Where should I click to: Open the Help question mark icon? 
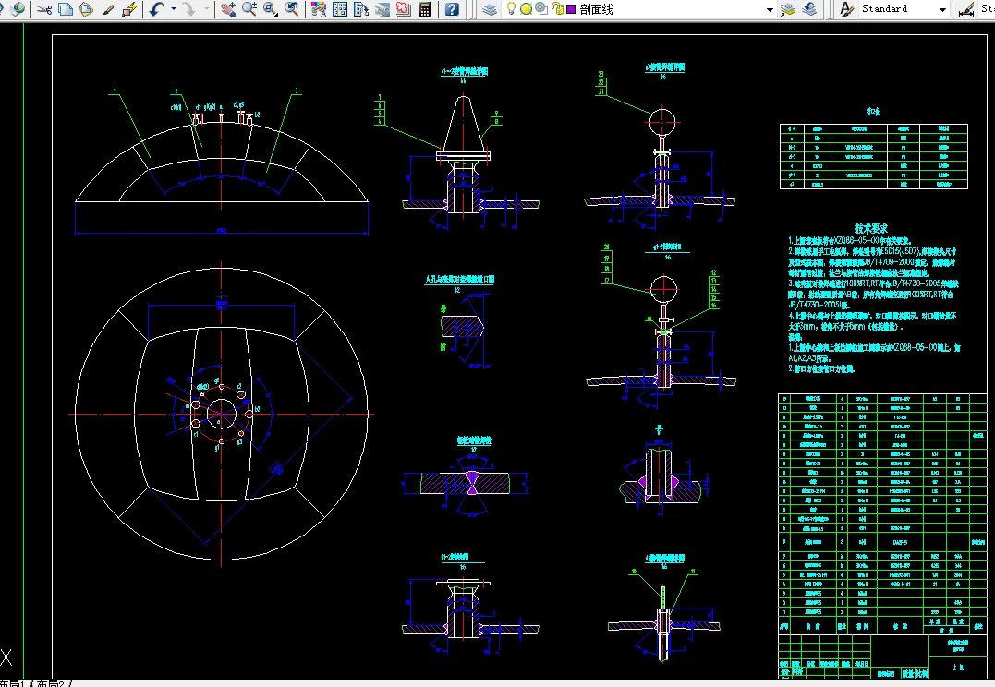point(451,9)
